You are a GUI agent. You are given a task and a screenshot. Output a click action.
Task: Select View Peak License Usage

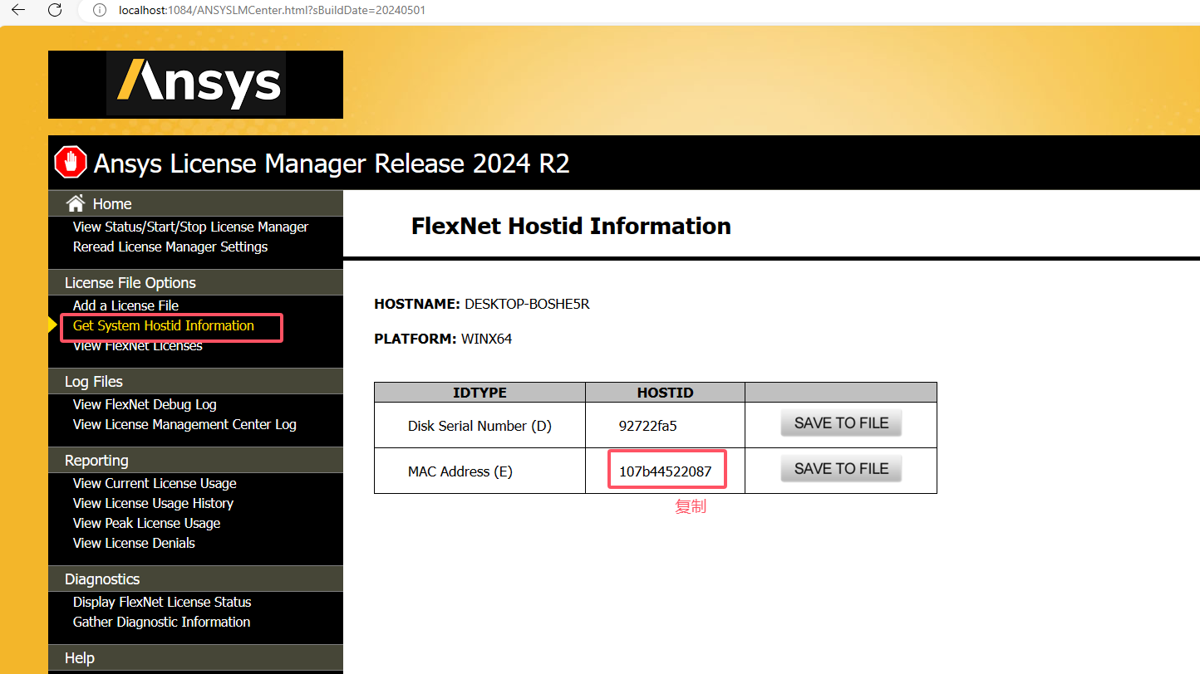coord(146,523)
